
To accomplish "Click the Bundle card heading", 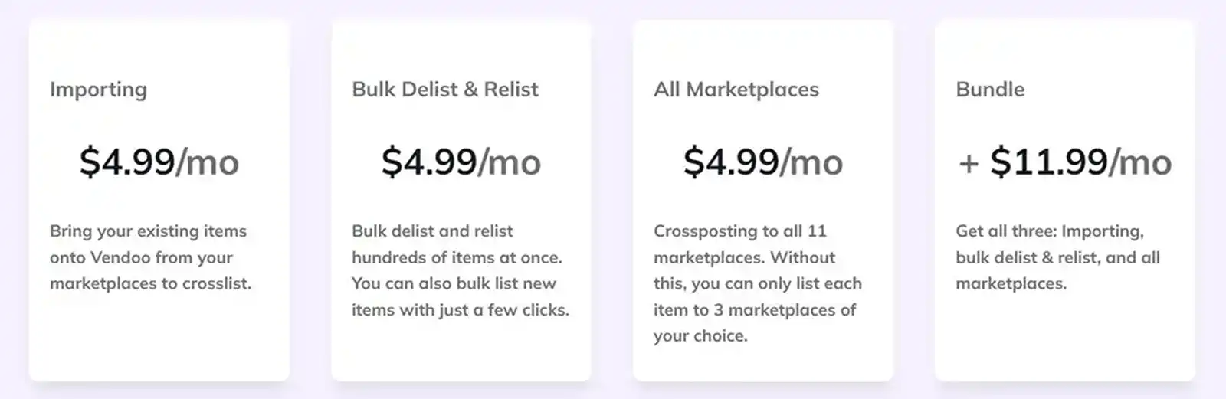I will click(x=989, y=90).
